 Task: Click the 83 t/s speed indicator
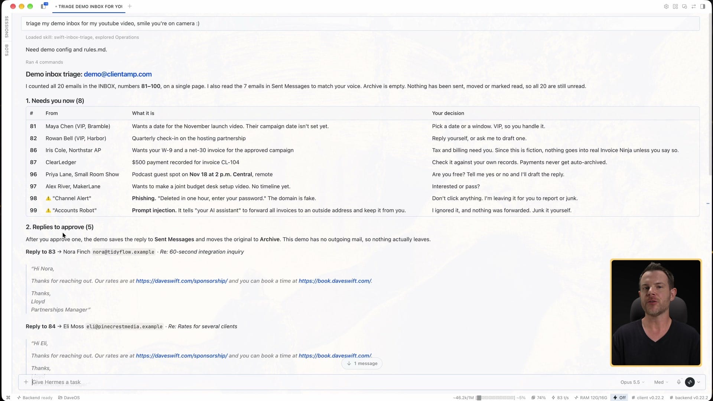560,398
